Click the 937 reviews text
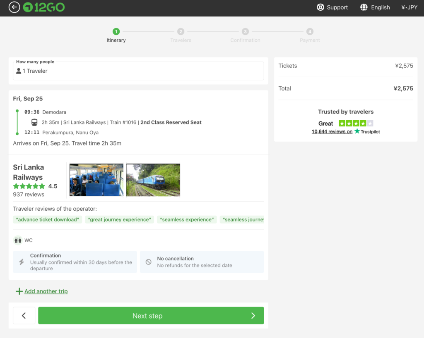Screen dimensions: 424x338 [x=29, y=195]
